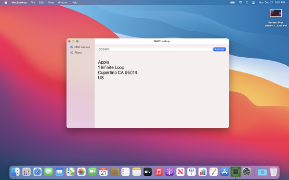Focus the MAC address input field
Screen dimensions: 289x180
pos(155,49)
